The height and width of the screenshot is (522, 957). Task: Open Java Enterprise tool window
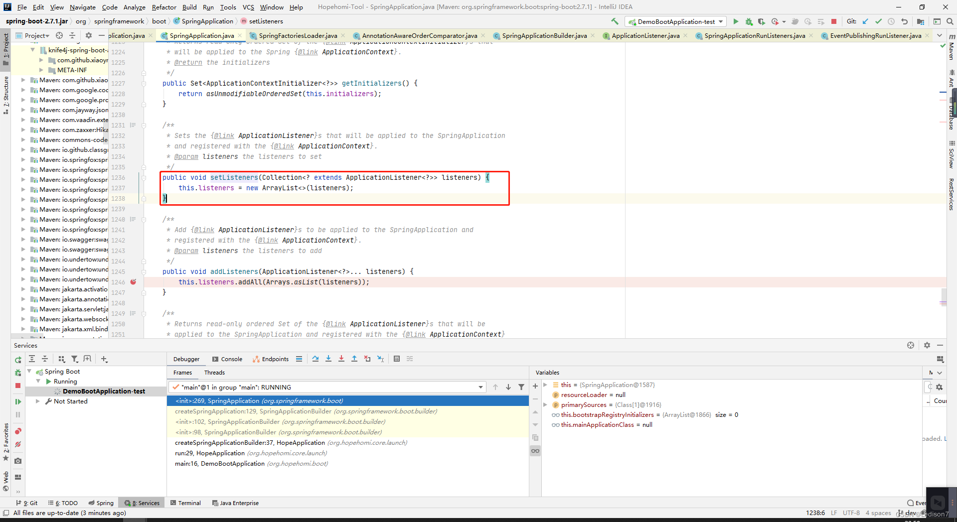(235, 503)
